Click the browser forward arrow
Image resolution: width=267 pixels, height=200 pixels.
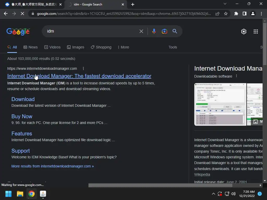click(14, 14)
